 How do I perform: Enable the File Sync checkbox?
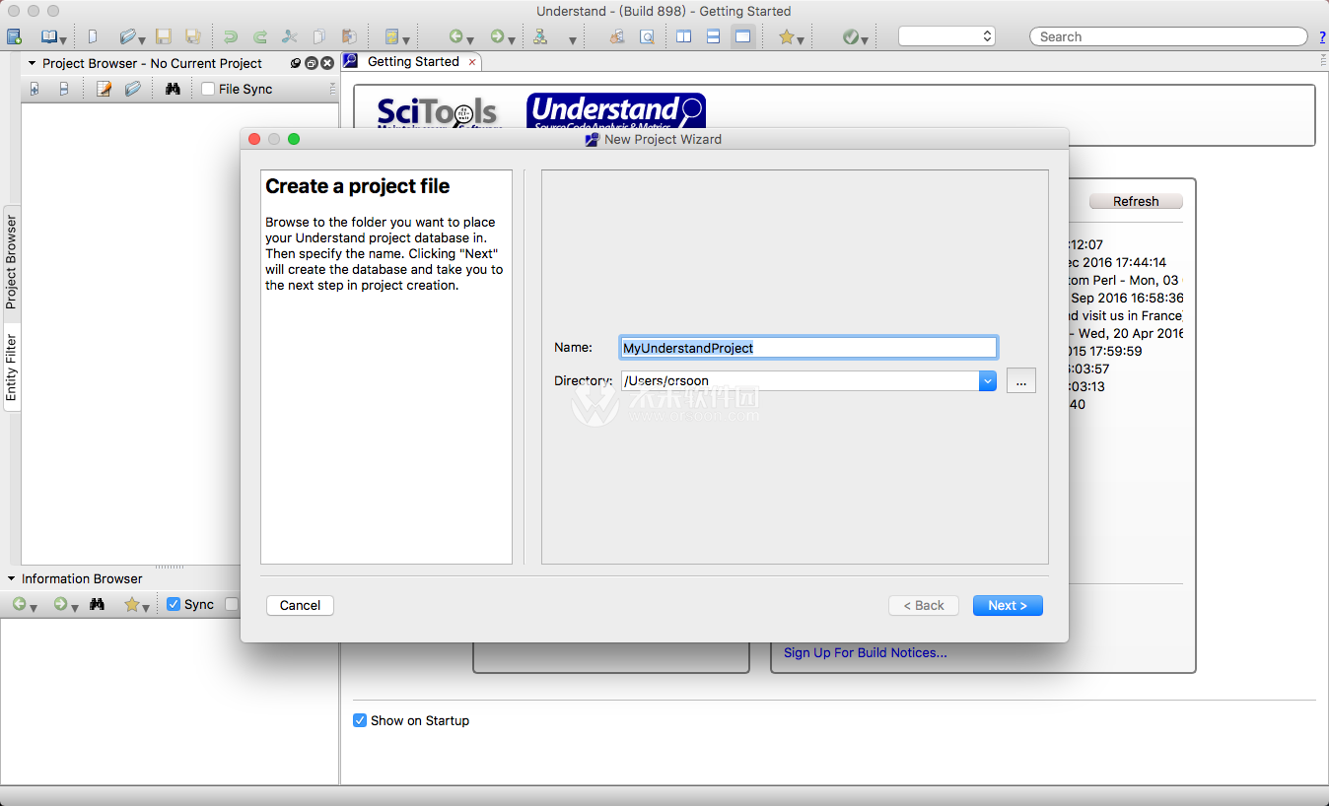208,89
